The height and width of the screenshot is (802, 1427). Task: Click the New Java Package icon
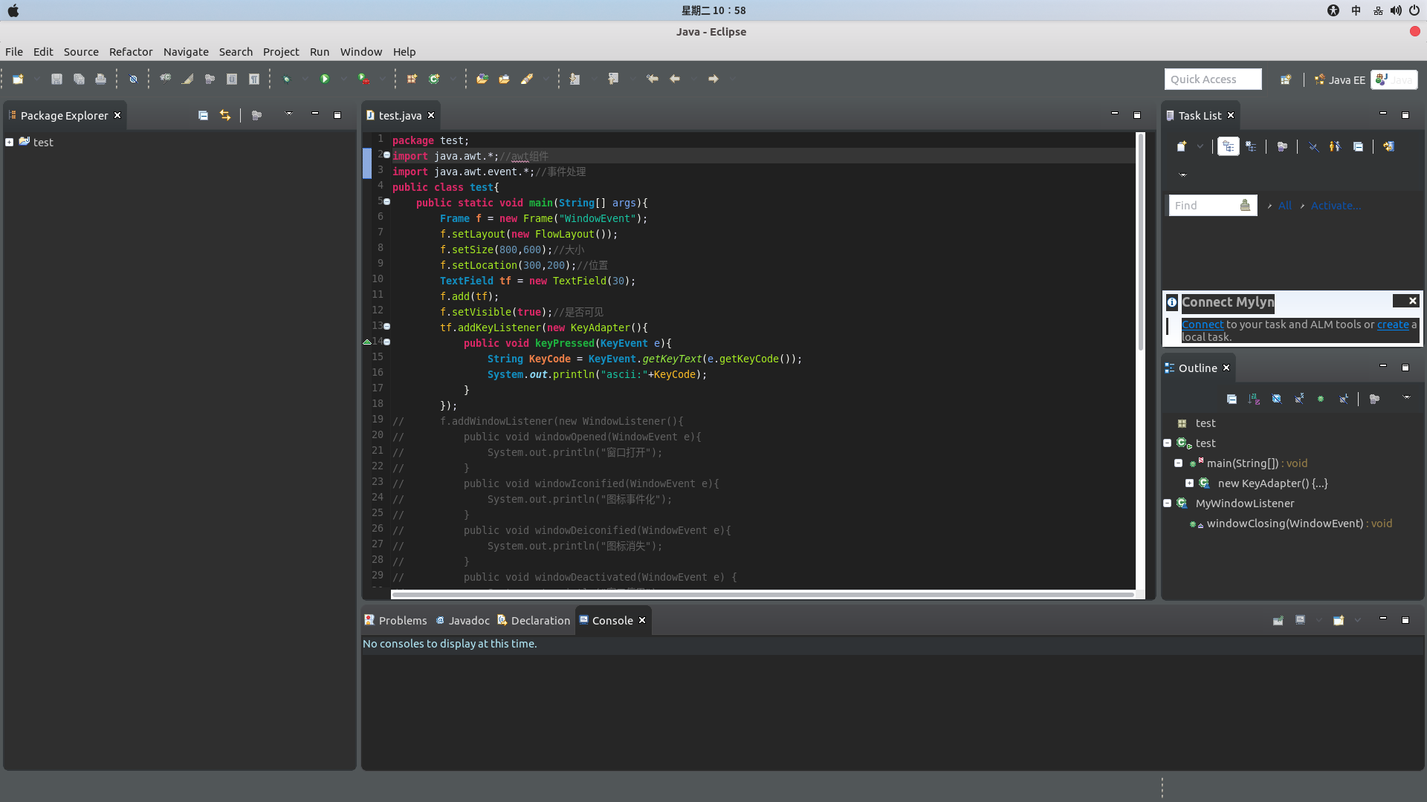coord(412,79)
